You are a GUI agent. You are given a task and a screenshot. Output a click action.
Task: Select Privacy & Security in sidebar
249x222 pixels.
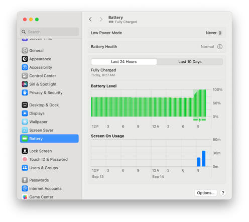[x=49, y=92]
